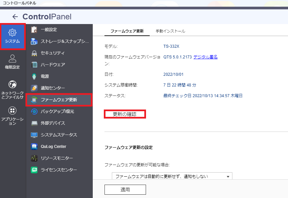Open セキュリティ padlock icon item
288x198 pixels.
[x=59, y=53]
